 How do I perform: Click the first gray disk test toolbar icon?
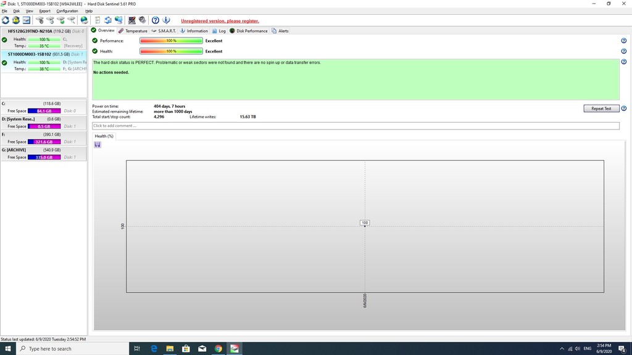pyautogui.click(x=39, y=20)
